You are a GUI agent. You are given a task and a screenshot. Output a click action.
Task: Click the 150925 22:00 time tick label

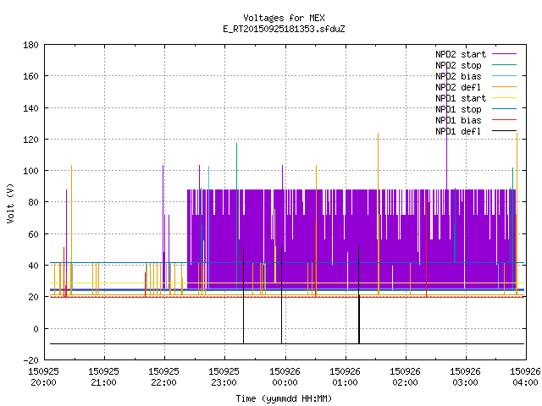[163, 376]
